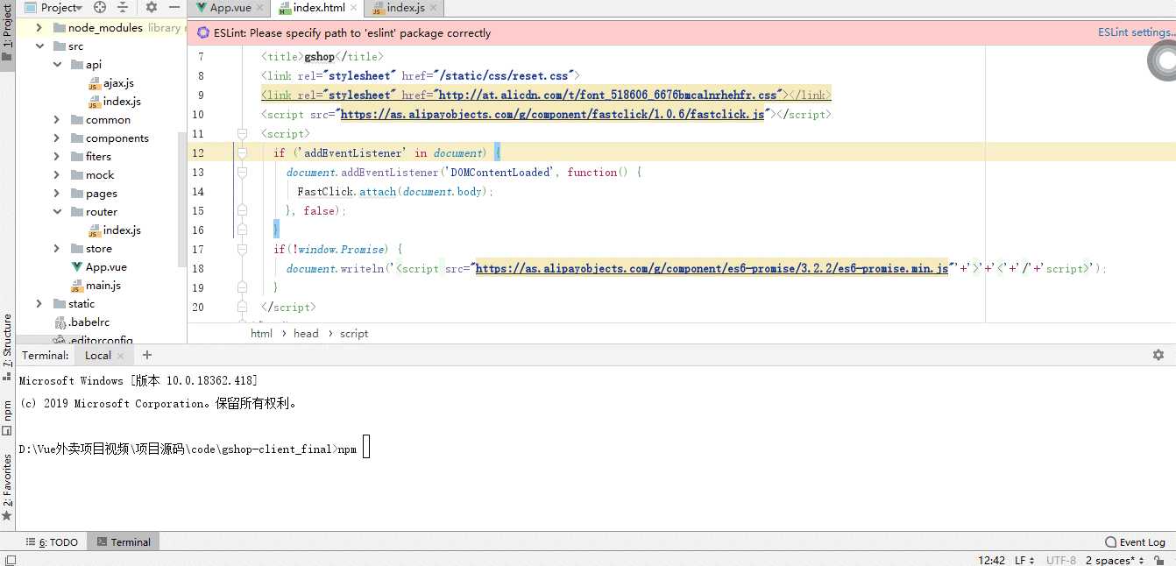Expand the pages folder
The height and width of the screenshot is (566, 1176).
[57, 194]
